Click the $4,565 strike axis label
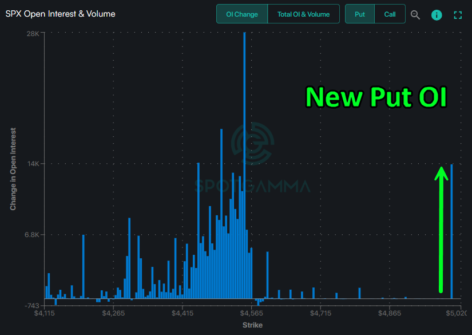 (251, 313)
